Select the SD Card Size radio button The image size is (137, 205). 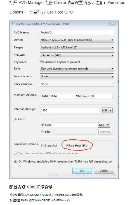pyautogui.click(x=43, y=125)
